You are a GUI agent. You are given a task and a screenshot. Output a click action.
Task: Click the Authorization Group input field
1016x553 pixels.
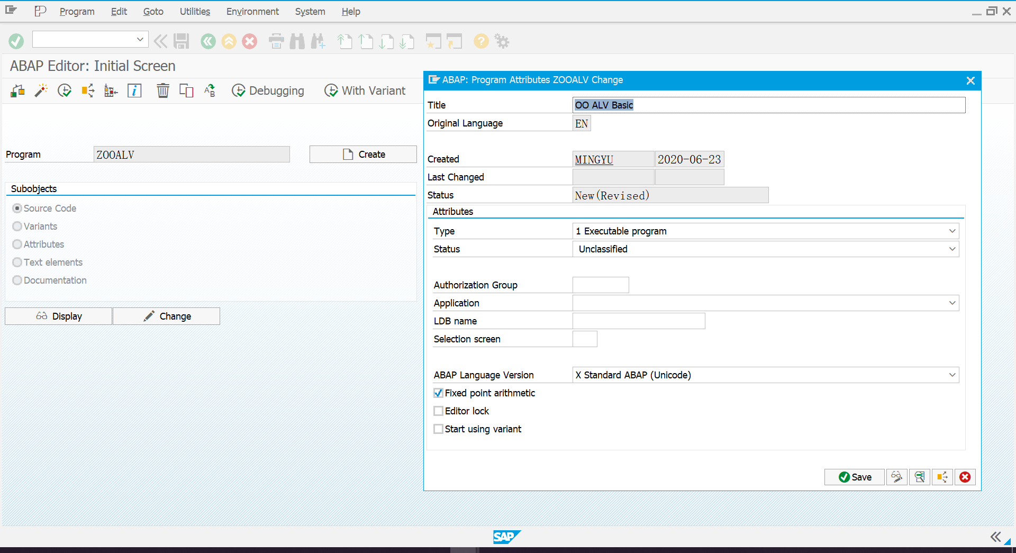601,285
